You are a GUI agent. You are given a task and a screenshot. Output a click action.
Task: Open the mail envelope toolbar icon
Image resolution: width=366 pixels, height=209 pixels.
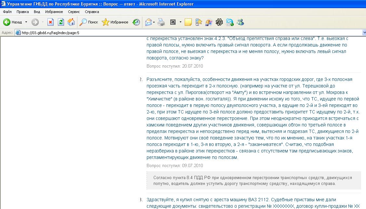(148, 22)
